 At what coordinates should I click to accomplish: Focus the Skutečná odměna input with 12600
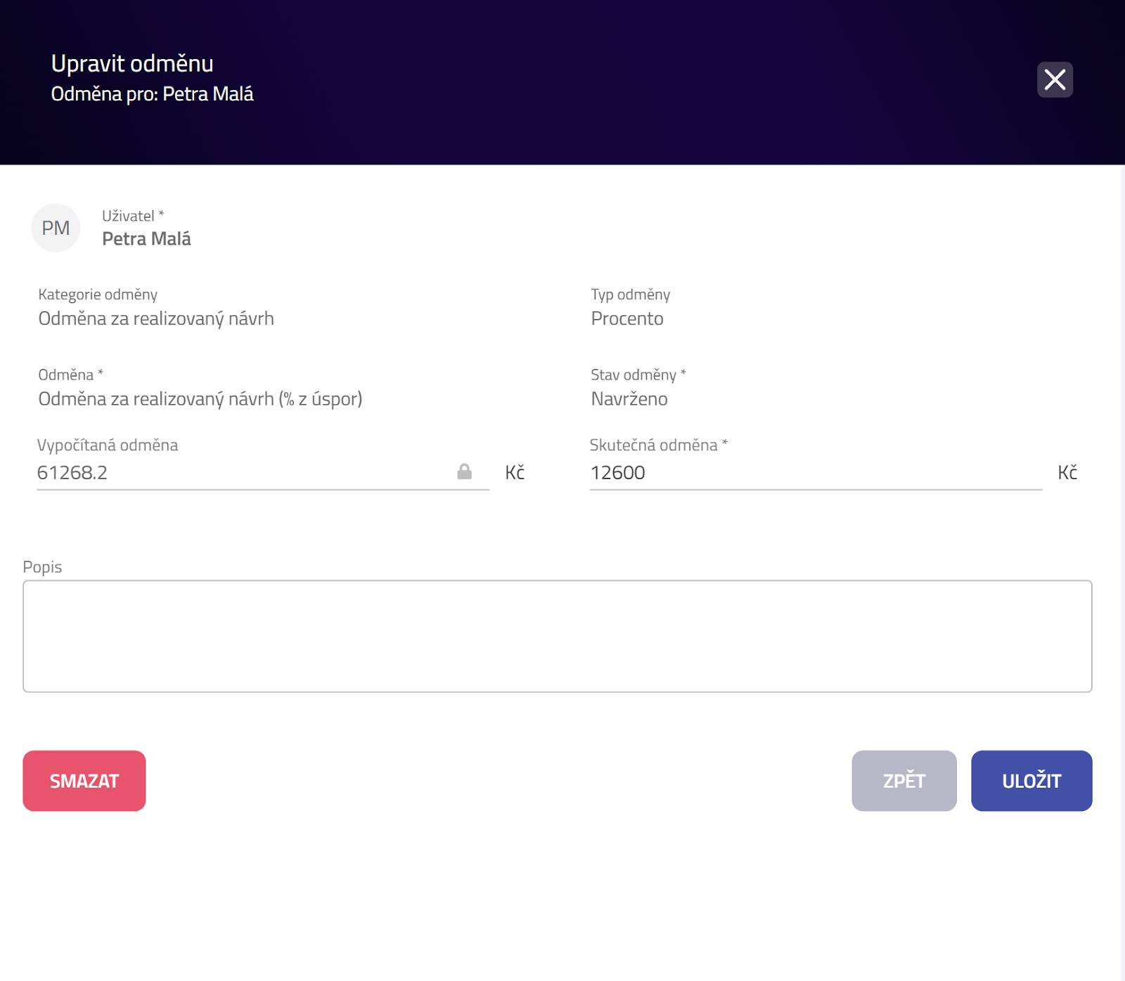pos(809,472)
